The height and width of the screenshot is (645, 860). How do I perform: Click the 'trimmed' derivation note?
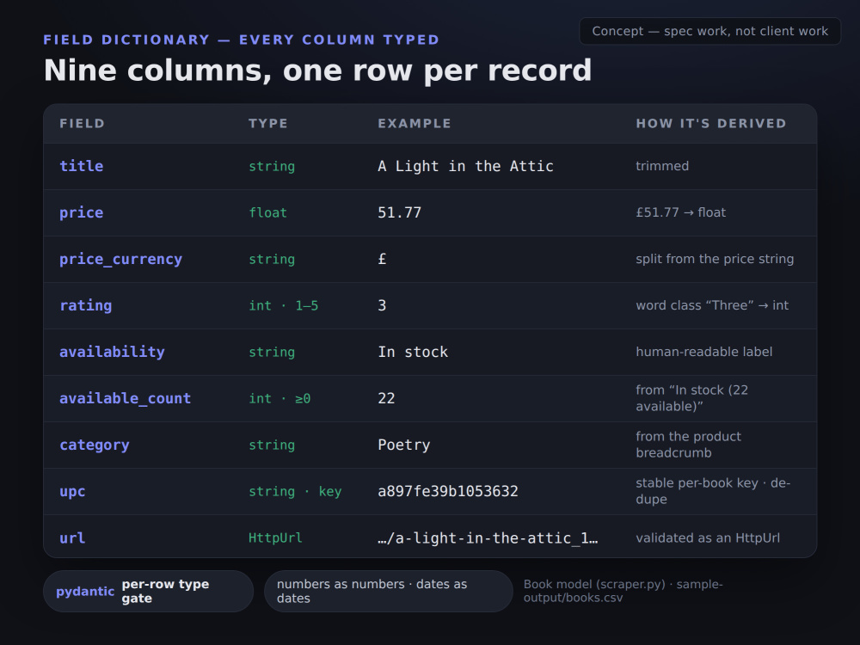(662, 166)
